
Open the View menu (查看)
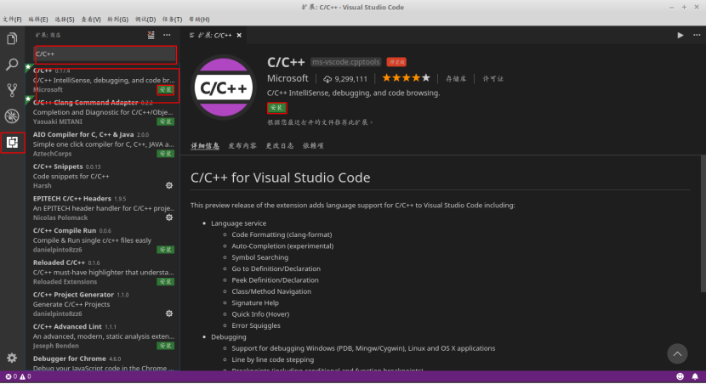pyautogui.click(x=91, y=20)
